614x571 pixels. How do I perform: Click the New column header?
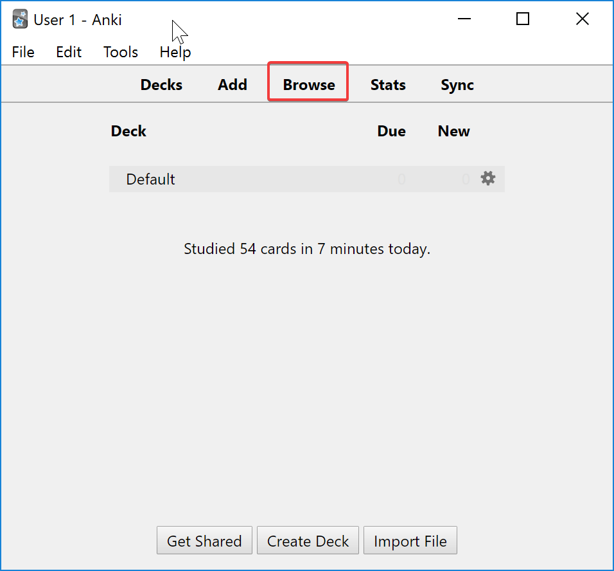click(454, 131)
